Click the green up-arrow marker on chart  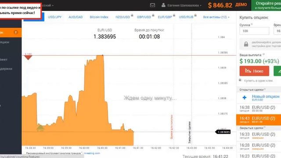pyautogui.click(x=40, y=128)
